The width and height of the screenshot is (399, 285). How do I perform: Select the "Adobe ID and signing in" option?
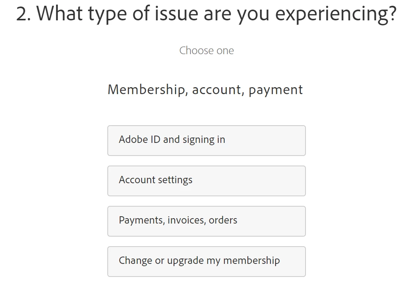[206, 141]
